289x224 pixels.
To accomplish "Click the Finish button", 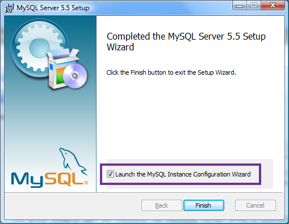I will tap(204, 205).
